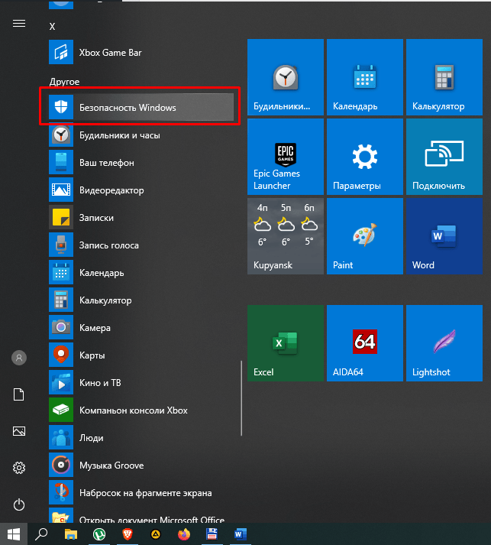Launch Word from tiles
This screenshot has width=491, height=545.
[x=444, y=236]
